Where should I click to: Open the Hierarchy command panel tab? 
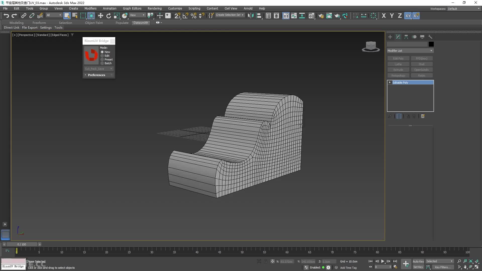(x=406, y=37)
